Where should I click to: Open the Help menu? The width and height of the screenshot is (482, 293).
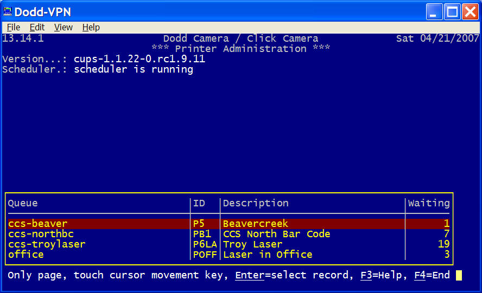[x=91, y=27]
